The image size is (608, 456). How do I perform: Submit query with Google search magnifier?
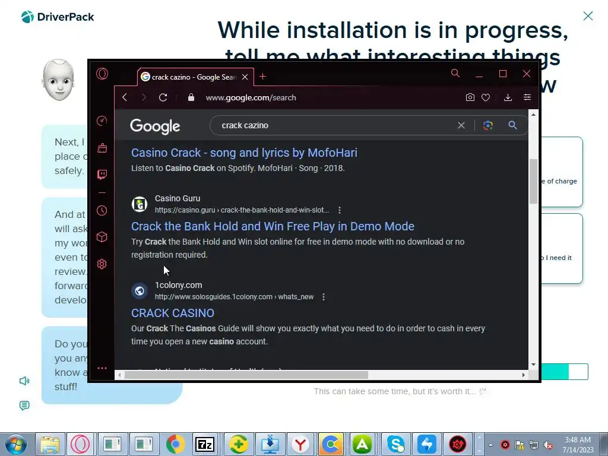click(512, 125)
